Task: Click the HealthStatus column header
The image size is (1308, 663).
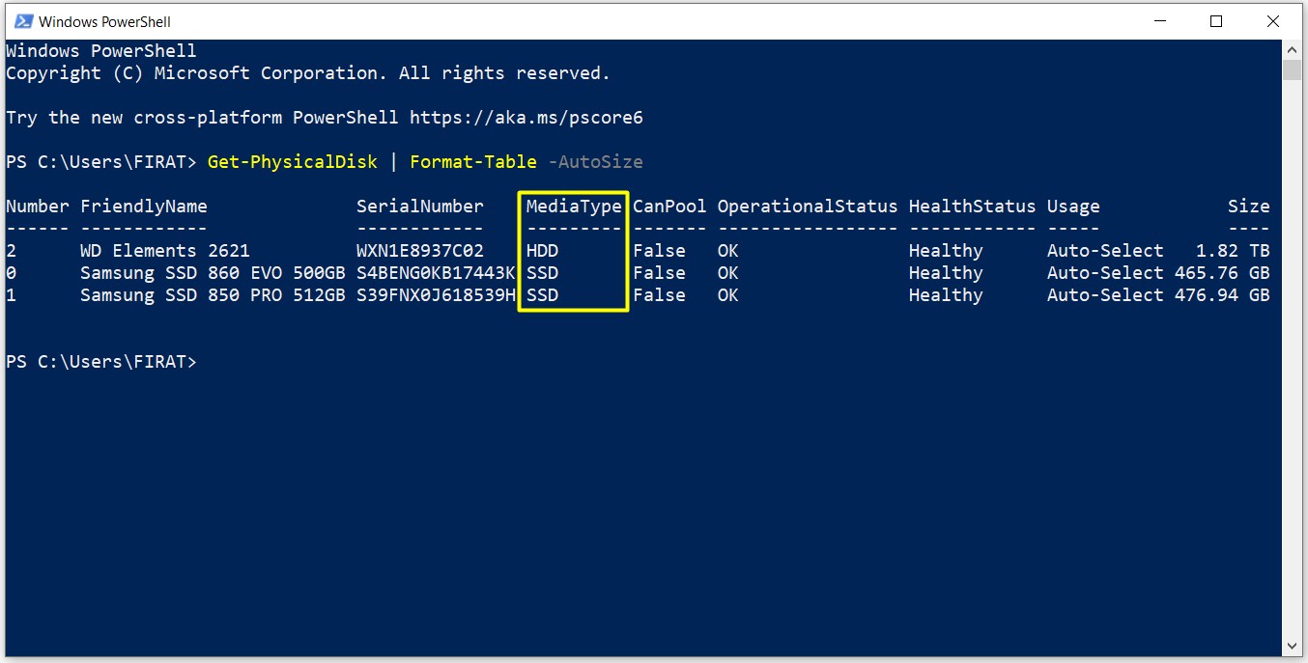Action: click(972, 206)
